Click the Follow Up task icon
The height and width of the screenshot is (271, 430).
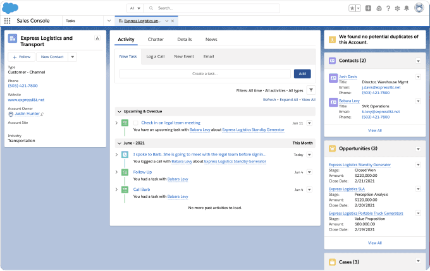click(125, 172)
